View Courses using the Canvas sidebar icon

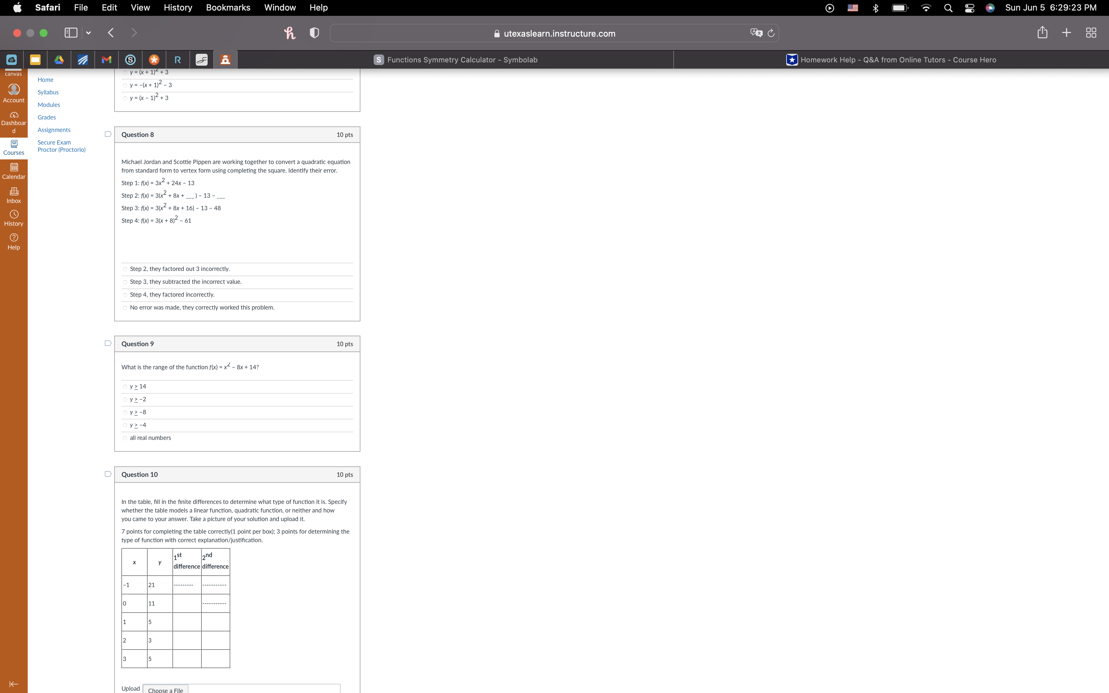click(14, 146)
